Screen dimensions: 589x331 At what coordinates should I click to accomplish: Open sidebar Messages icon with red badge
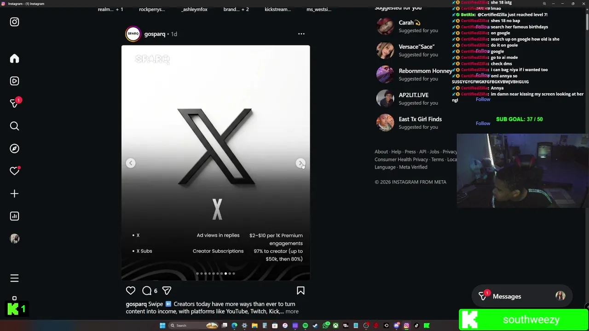(14, 103)
